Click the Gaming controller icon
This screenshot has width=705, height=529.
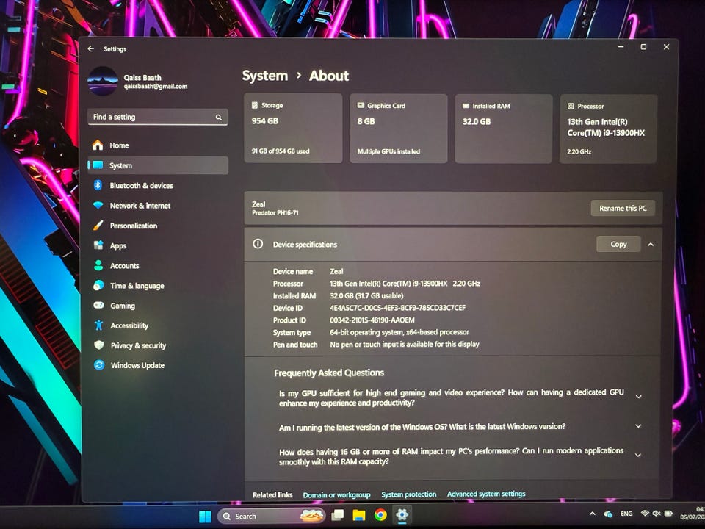click(x=98, y=305)
